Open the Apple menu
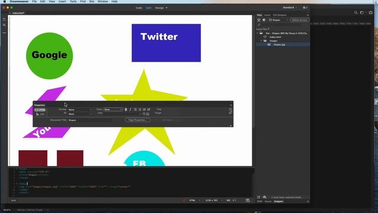Viewport: 378px width, 213px height. [x=4, y=1]
